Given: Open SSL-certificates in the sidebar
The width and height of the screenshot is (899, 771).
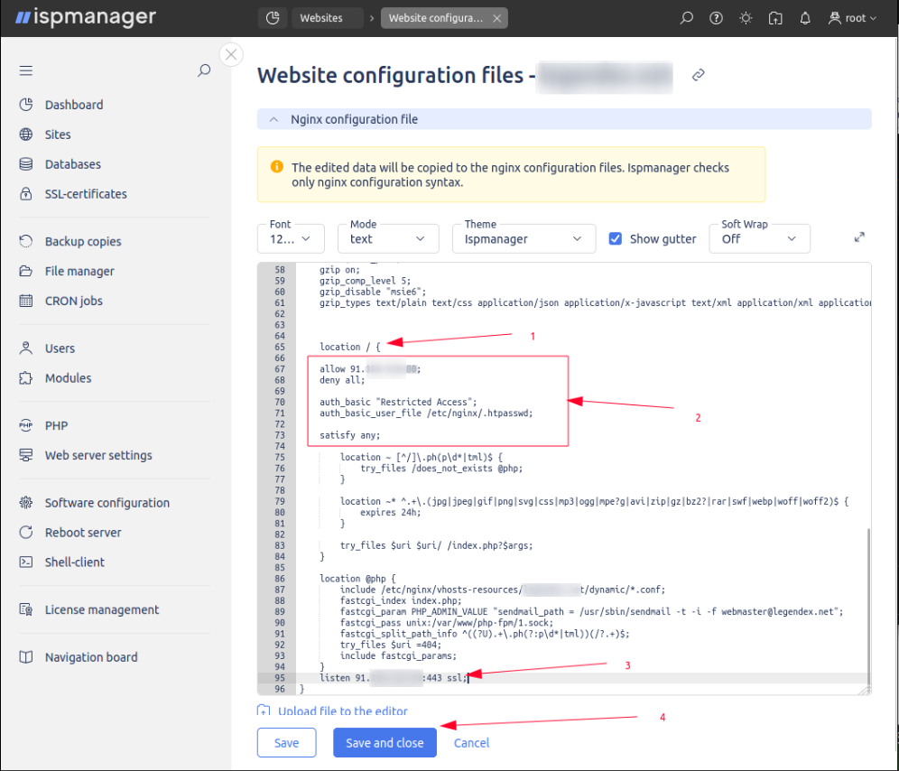Looking at the screenshot, I should pos(86,194).
